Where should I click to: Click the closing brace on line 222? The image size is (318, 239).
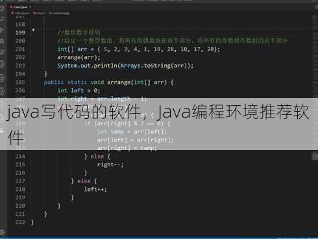[32, 222]
